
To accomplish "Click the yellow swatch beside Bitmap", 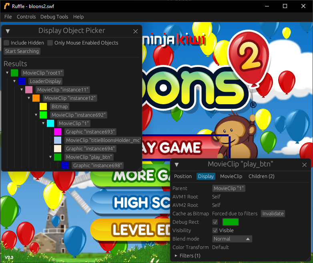I will coord(43,107).
